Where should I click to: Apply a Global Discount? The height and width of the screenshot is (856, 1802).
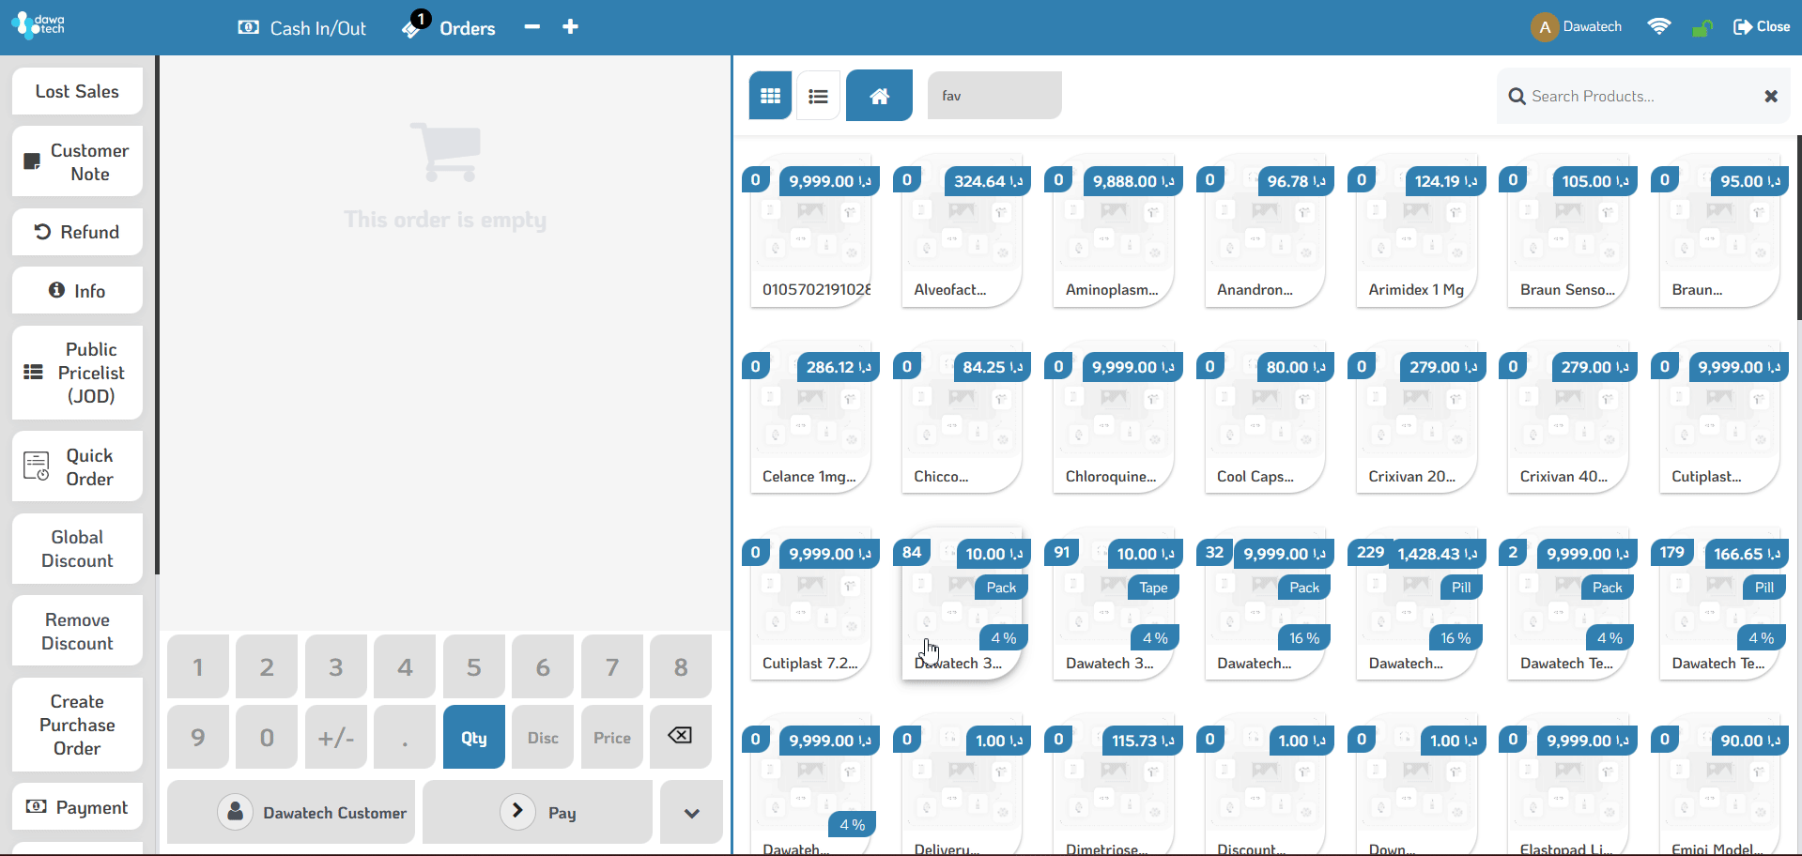[x=77, y=549]
